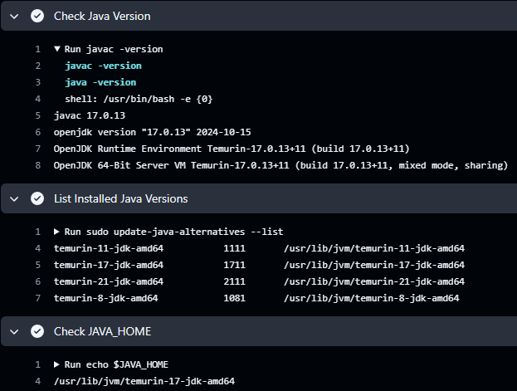
Task: Open the Check JAVA_HOME step title
Action: (102, 331)
